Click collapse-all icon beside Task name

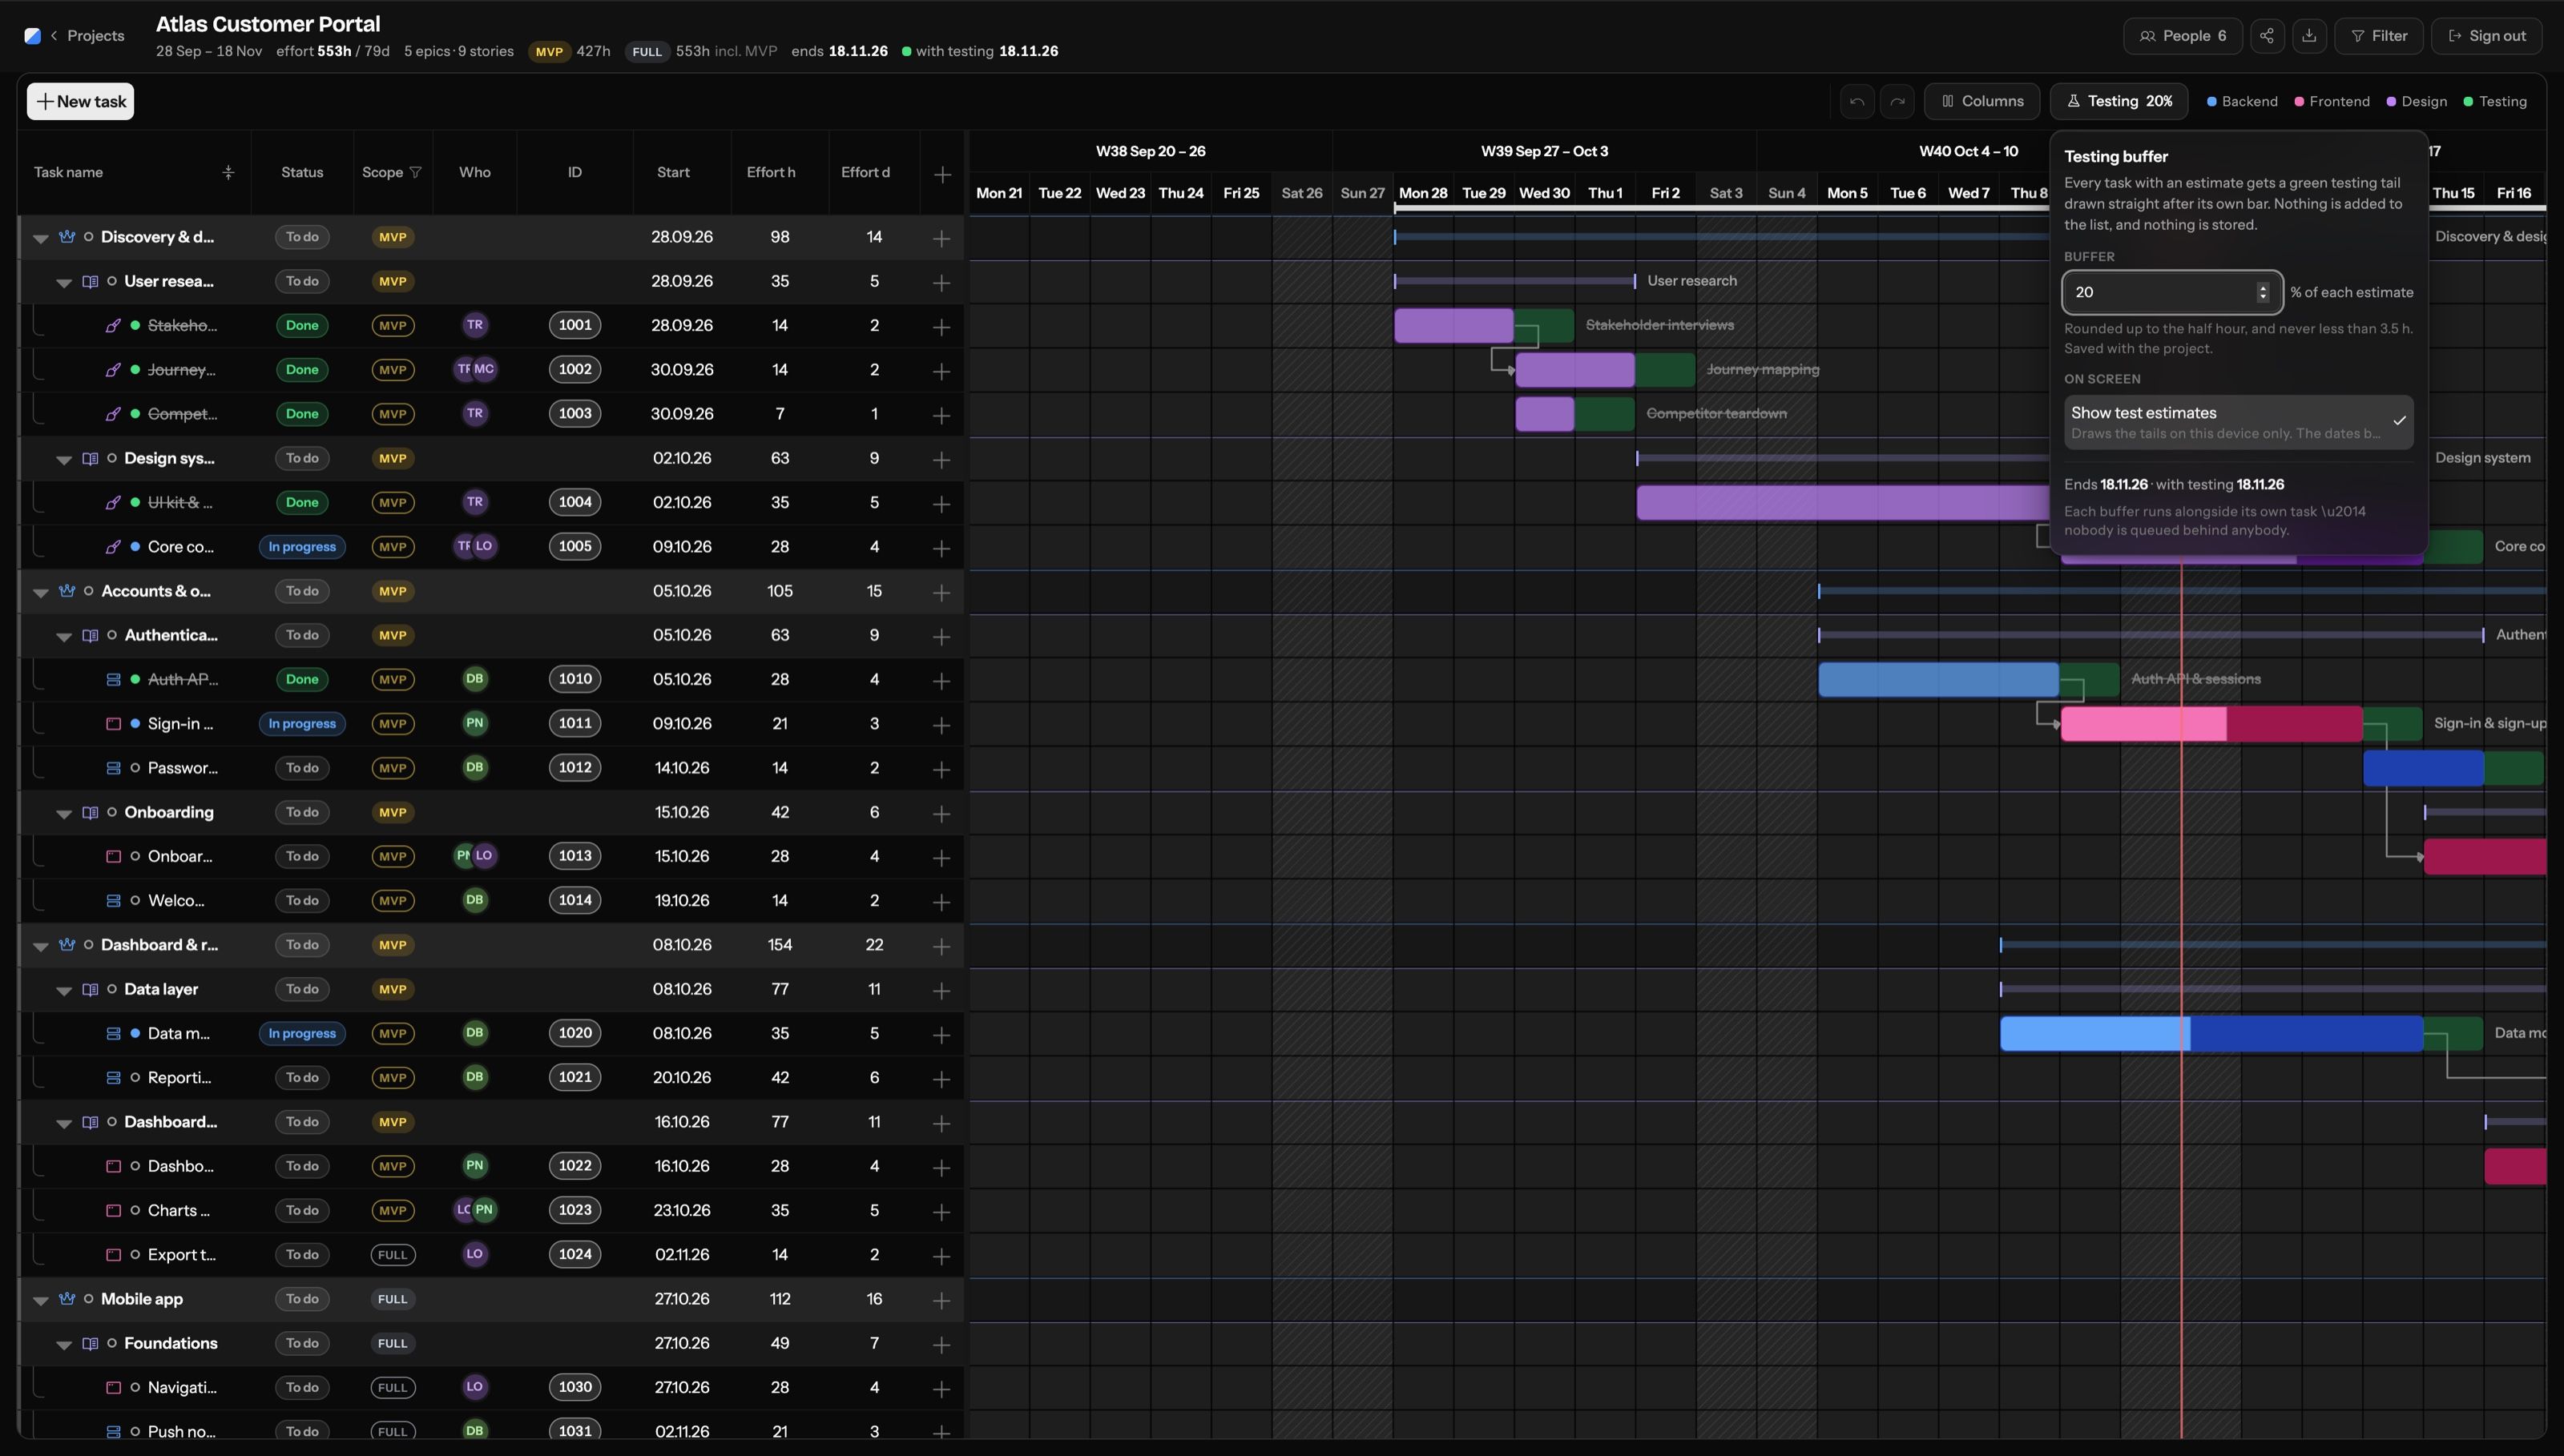point(228,172)
